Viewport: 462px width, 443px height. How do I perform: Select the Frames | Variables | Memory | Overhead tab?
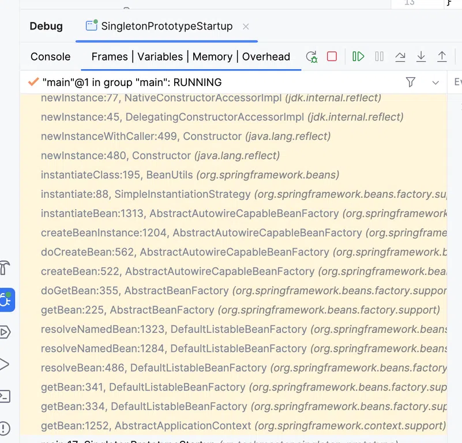190,57
